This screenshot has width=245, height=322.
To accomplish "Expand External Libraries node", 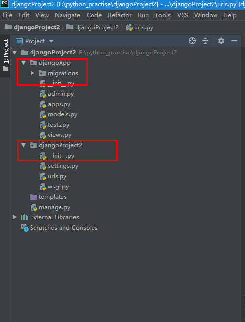I will tap(15, 217).
